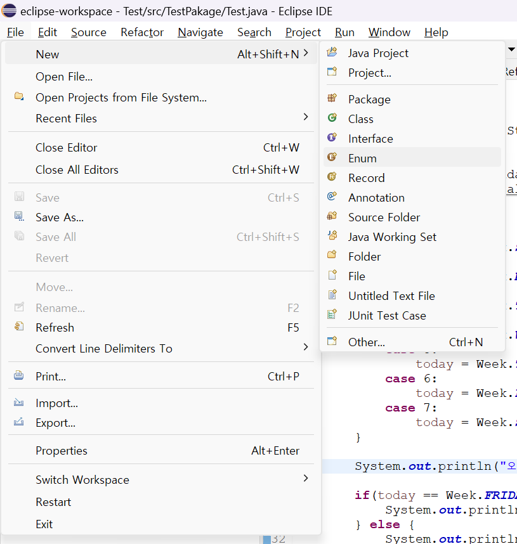
Task: Open the Window menu
Action: [x=389, y=32]
